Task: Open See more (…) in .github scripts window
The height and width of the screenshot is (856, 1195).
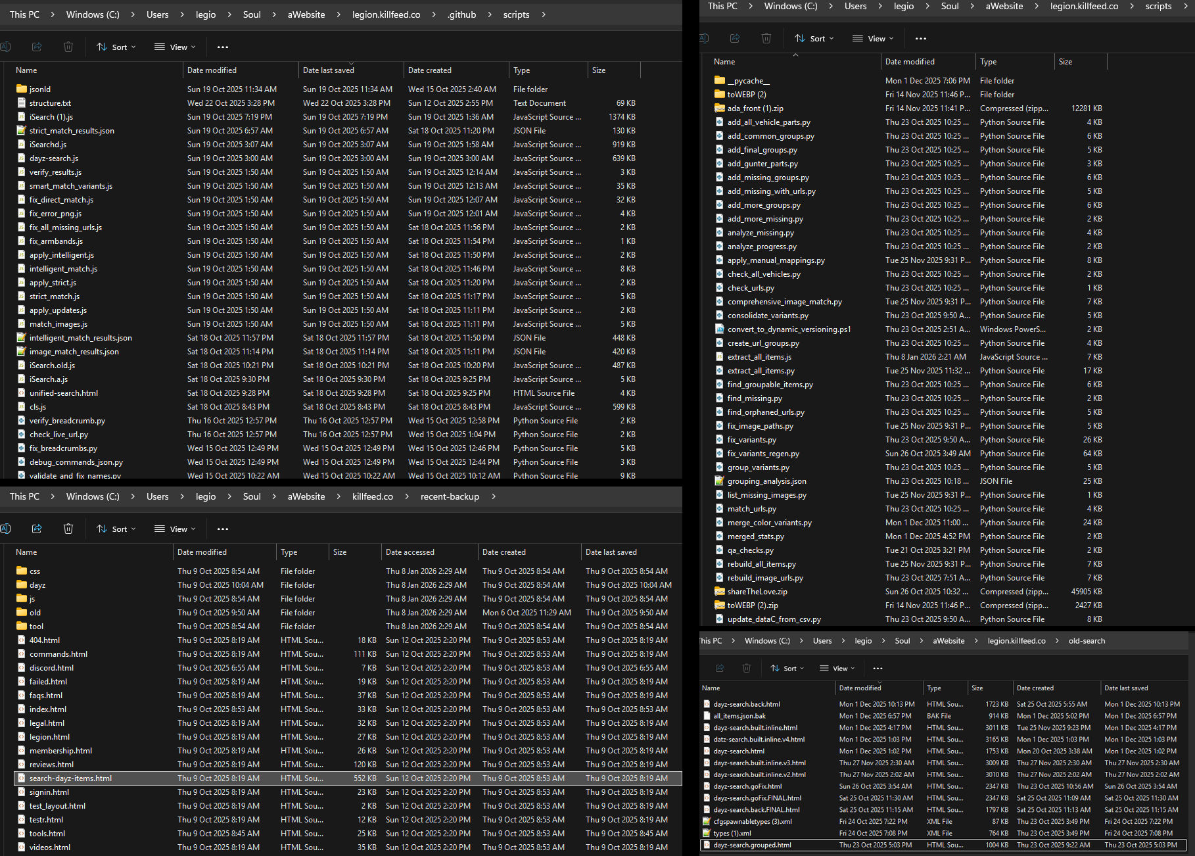Action: [x=223, y=47]
